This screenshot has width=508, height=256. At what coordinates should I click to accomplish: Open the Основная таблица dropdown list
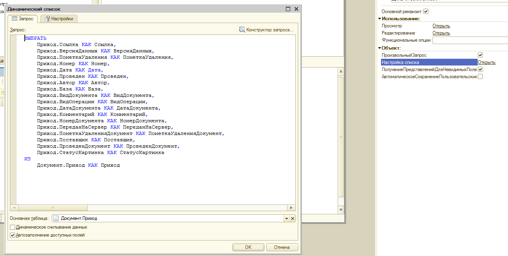pyautogui.click(x=287, y=218)
